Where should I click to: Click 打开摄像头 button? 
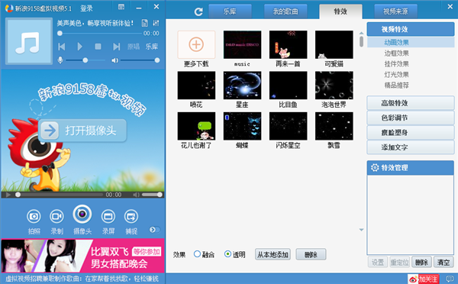82,131
